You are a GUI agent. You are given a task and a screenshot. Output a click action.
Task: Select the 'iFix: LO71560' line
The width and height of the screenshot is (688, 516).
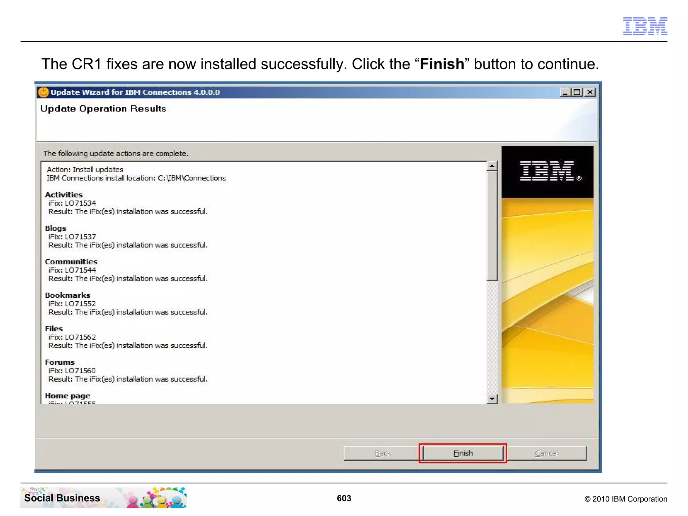click(x=72, y=371)
